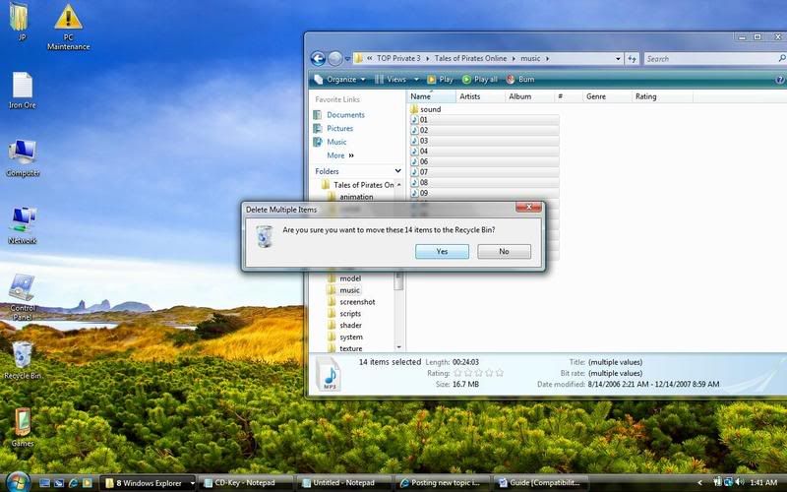Switch to CD-Key Notepad taskbar window
The height and width of the screenshot is (492, 787).
[x=244, y=483]
